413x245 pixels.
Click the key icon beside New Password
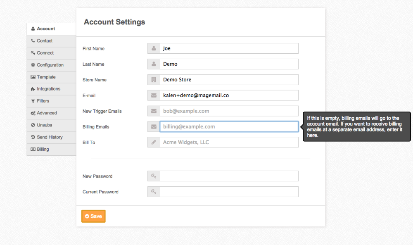pyautogui.click(x=154, y=176)
